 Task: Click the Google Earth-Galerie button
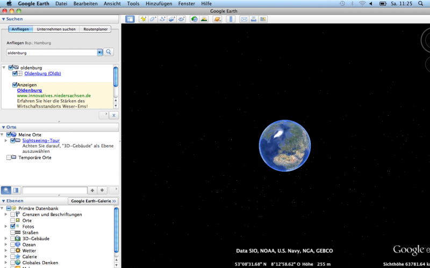click(94, 200)
